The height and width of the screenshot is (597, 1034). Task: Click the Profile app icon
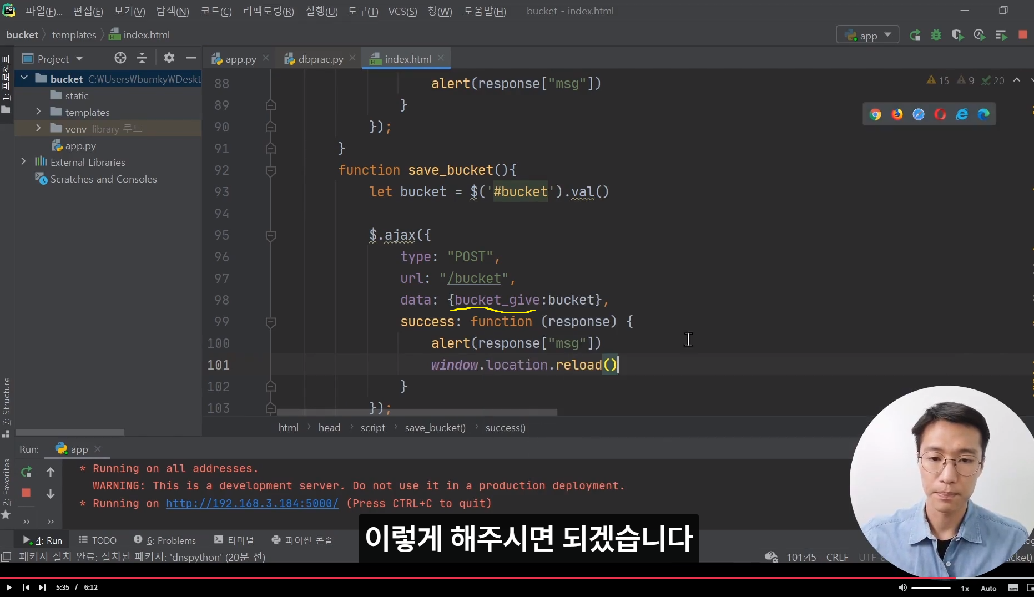click(x=980, y=35)
